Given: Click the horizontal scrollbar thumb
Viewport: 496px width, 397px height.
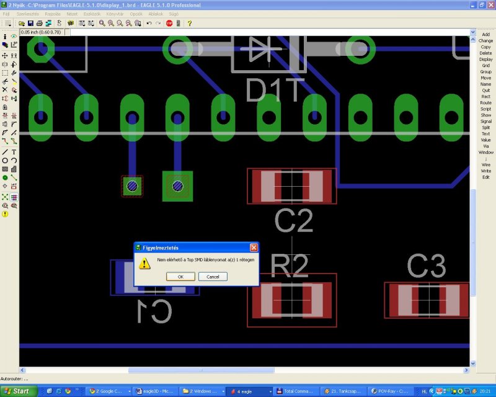Looking at the screenshot, I should point(201,370).
